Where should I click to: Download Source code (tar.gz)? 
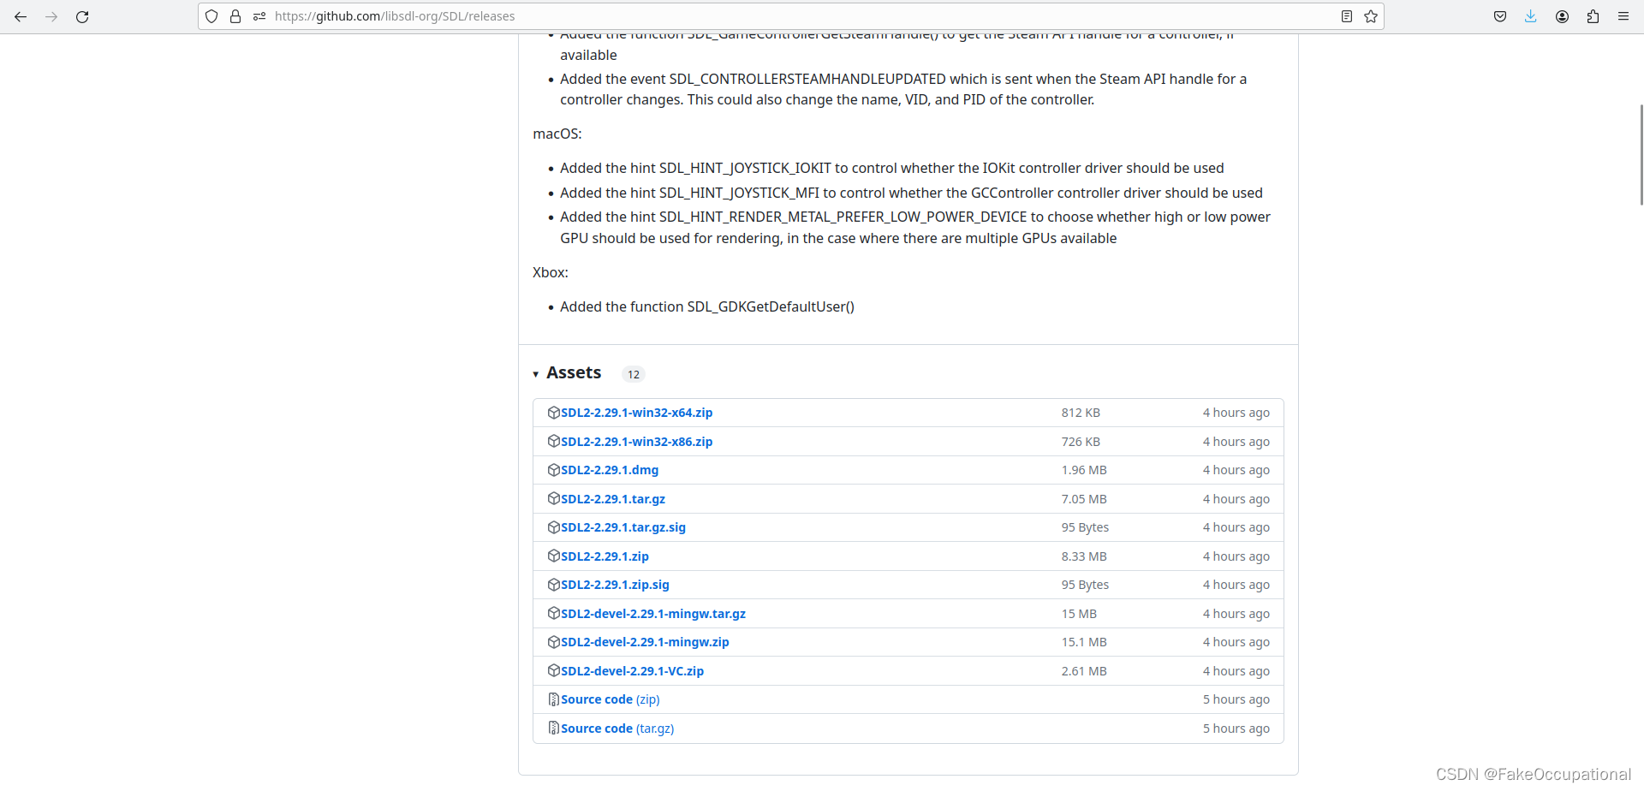[x=617, y=729]
